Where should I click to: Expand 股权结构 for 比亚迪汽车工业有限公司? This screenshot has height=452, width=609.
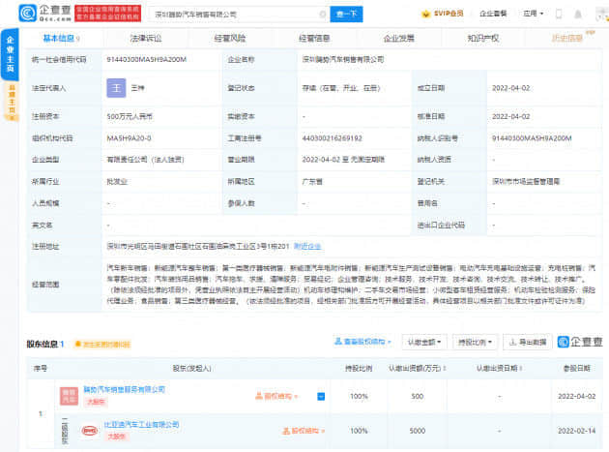pos(304,431)
